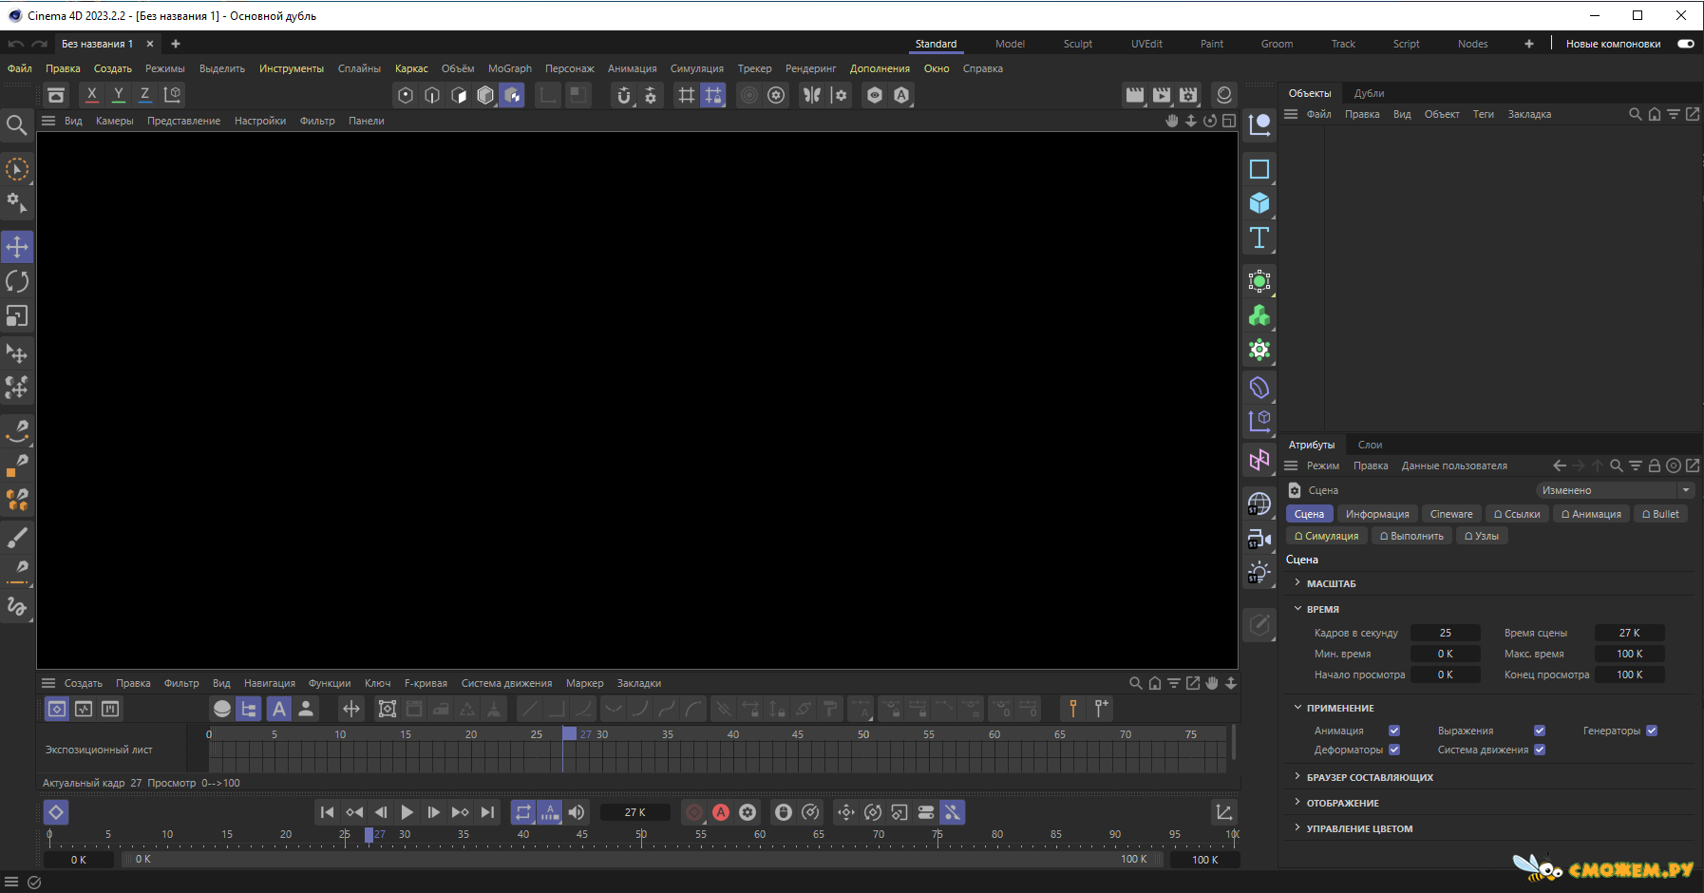Toggle loop playback mode
This screenshot has height=893, width=1704.
point(523,812)
